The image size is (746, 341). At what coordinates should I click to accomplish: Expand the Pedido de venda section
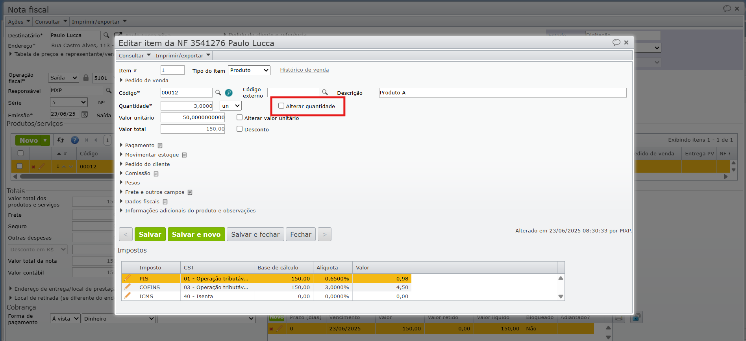[x=144, y=80]
